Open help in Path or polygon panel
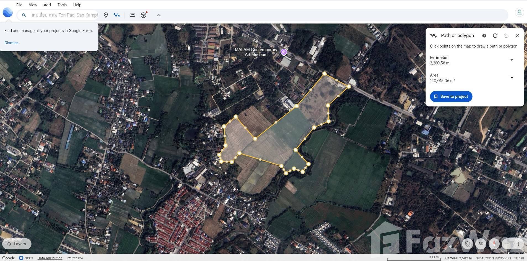 point(484,36)
